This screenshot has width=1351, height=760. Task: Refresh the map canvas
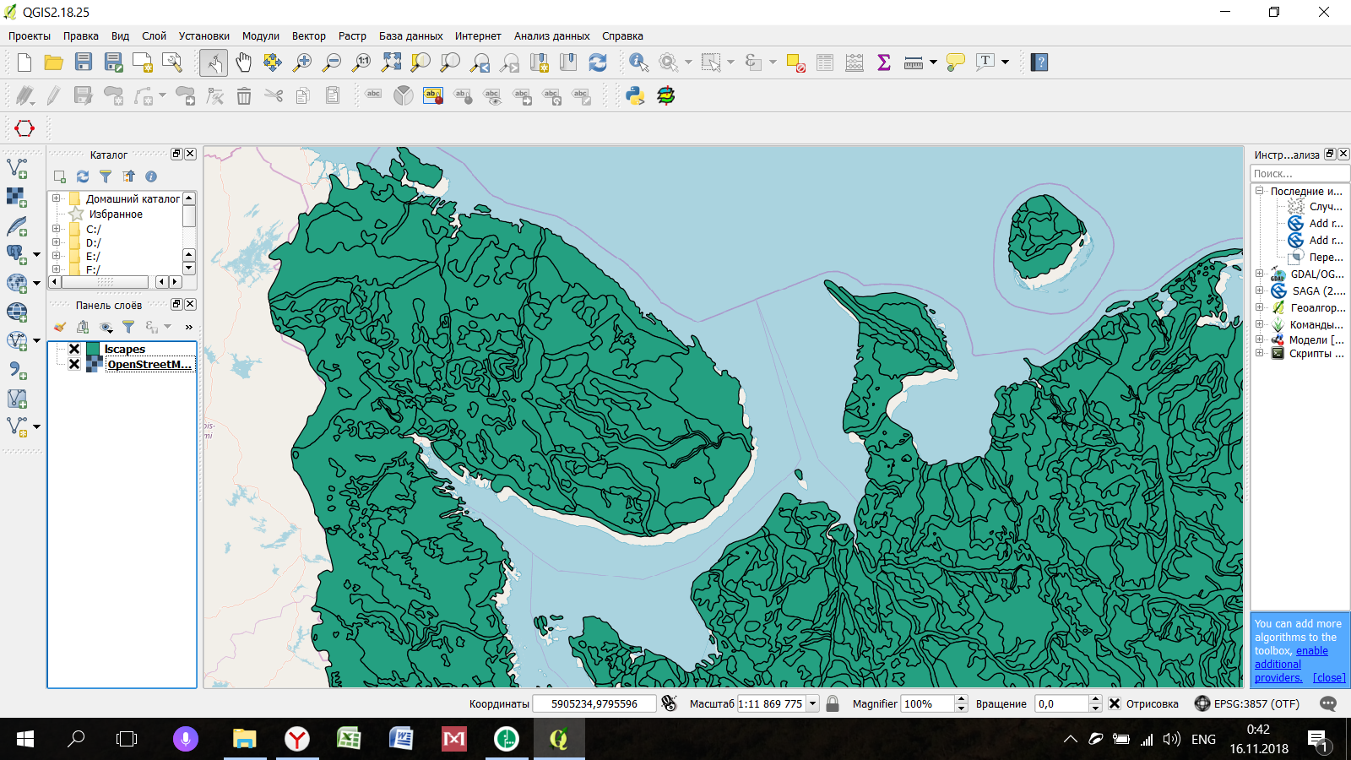tap(598, 62)
